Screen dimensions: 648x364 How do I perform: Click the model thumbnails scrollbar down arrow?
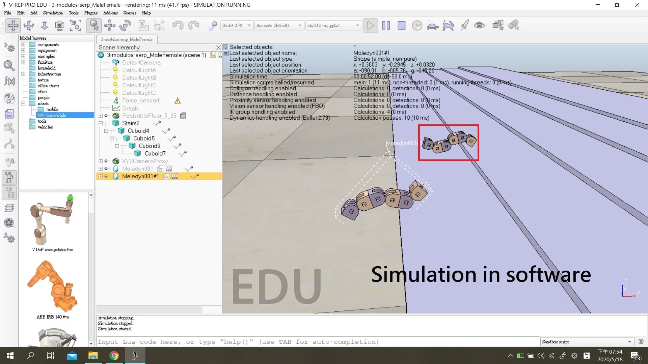point(91,343)
